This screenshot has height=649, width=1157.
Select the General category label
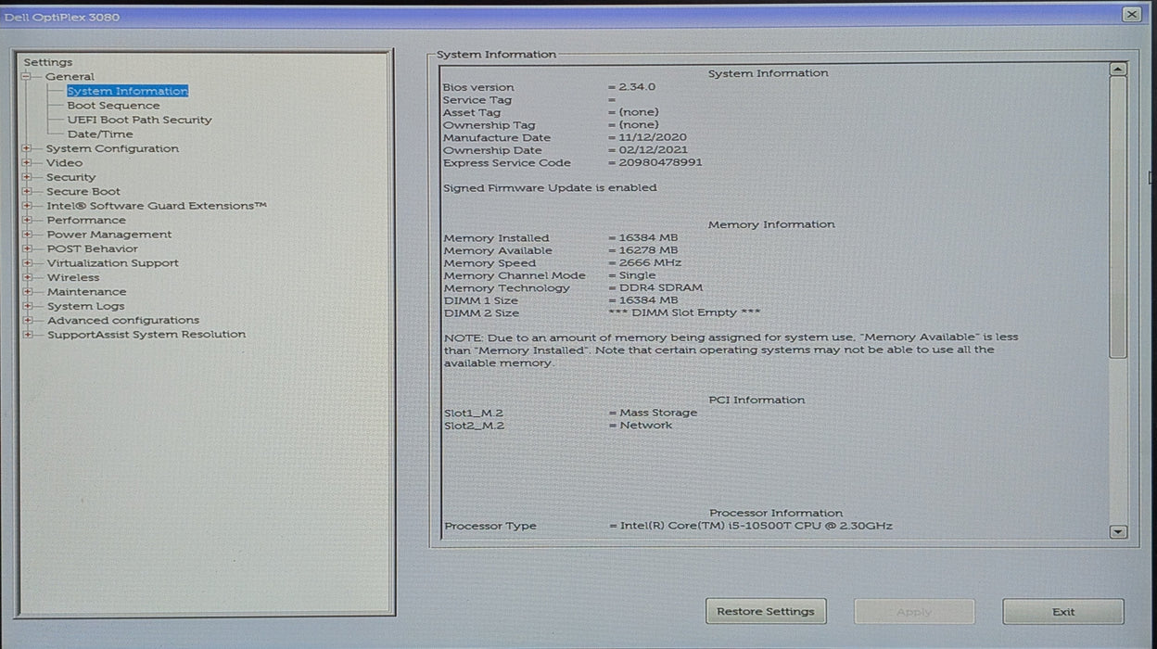[x=70, y=77]
